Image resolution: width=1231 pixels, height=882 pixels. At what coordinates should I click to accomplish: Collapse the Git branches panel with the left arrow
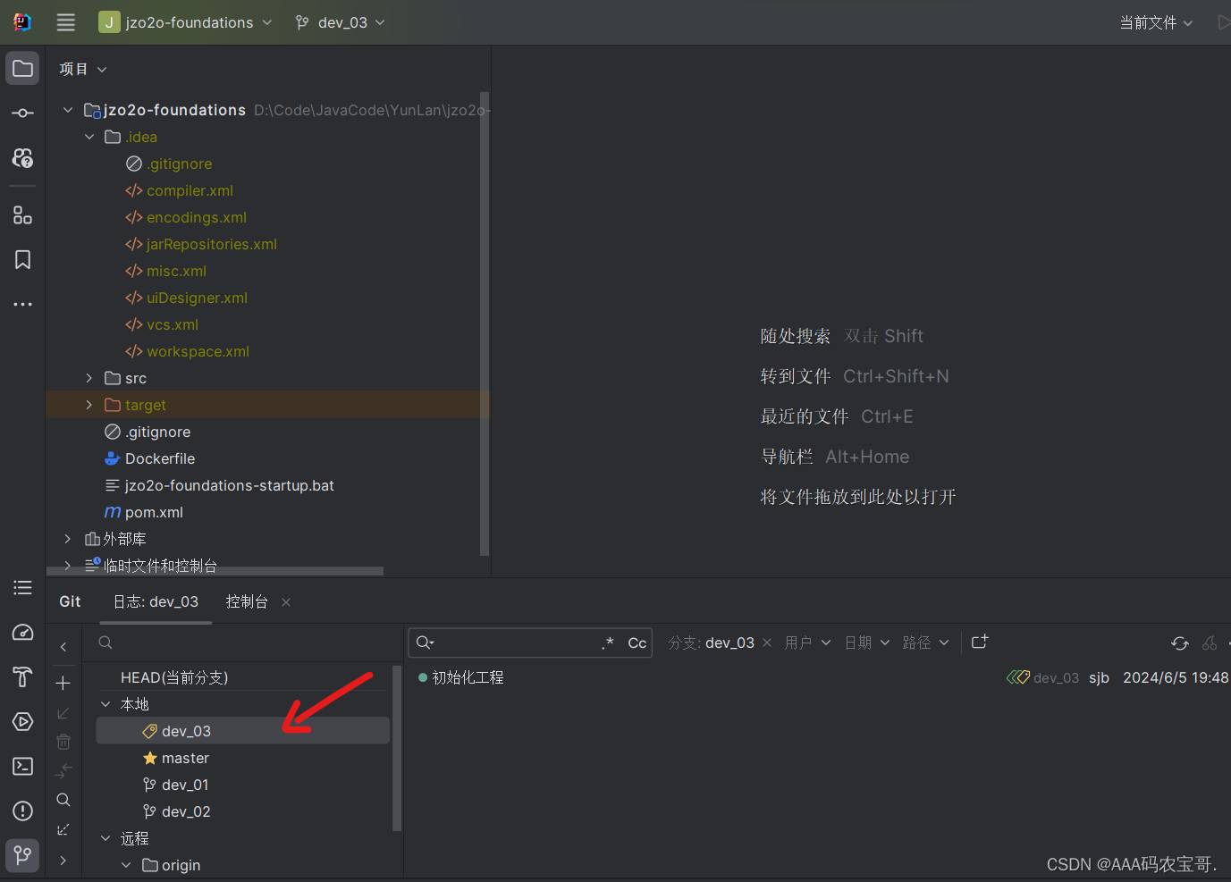coord(63,647)
